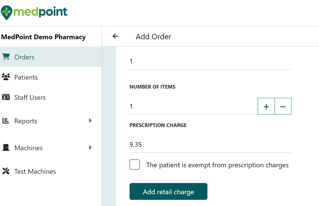This screenshot has height=206, width=319.
Task: Increase number of items with plus
Action: coord(266,107)
